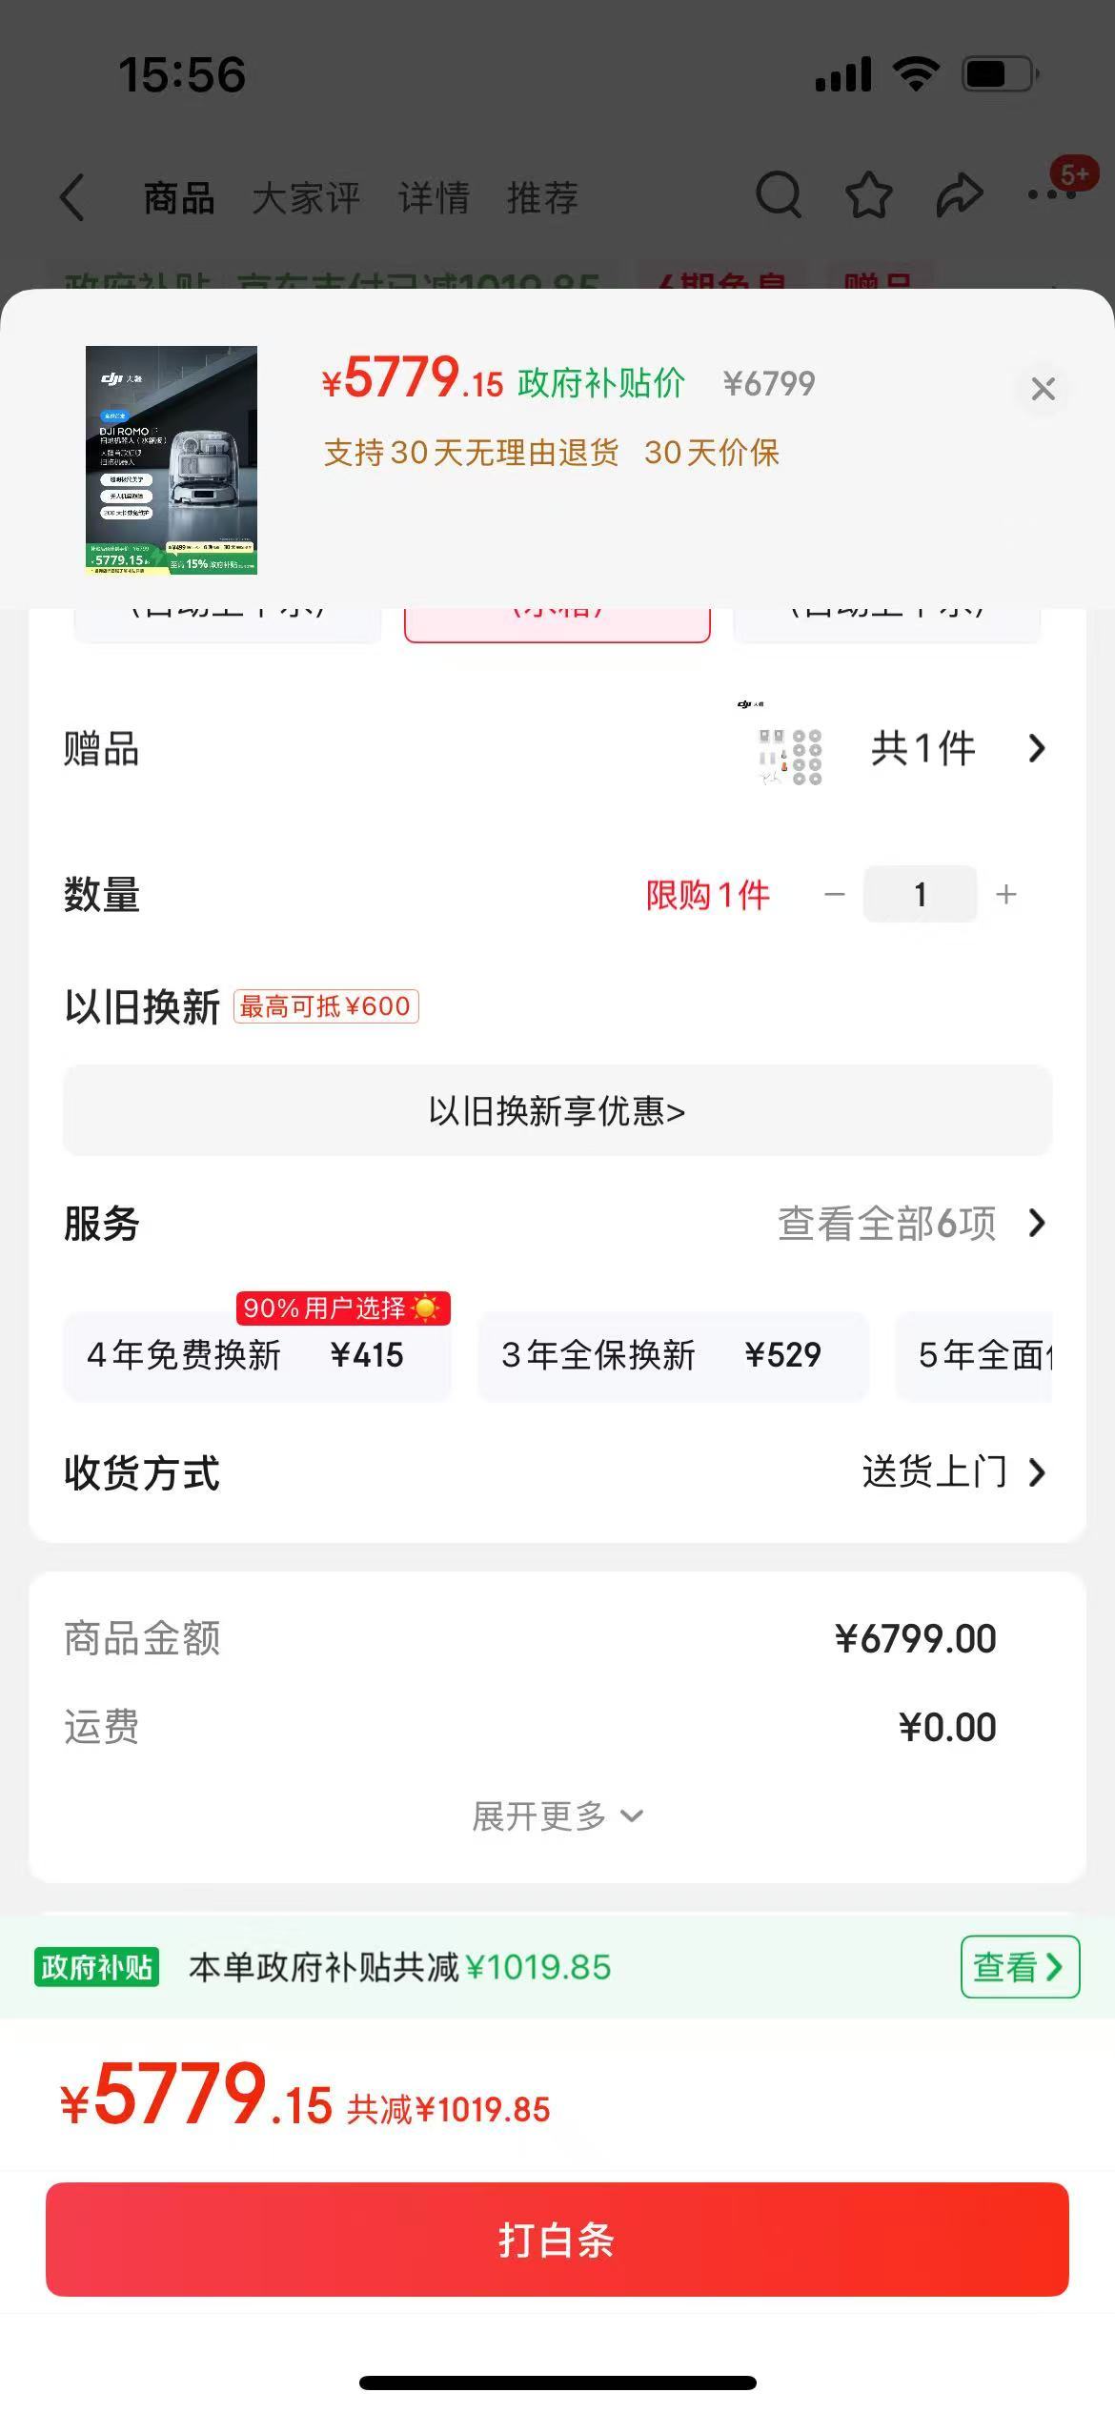Increase quantity with plus button

[1006, 894]
